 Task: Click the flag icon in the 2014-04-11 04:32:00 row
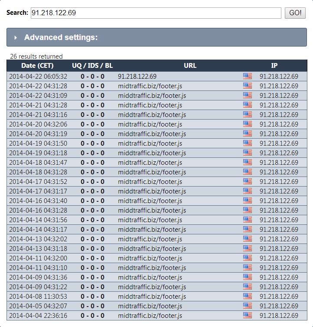247,258
